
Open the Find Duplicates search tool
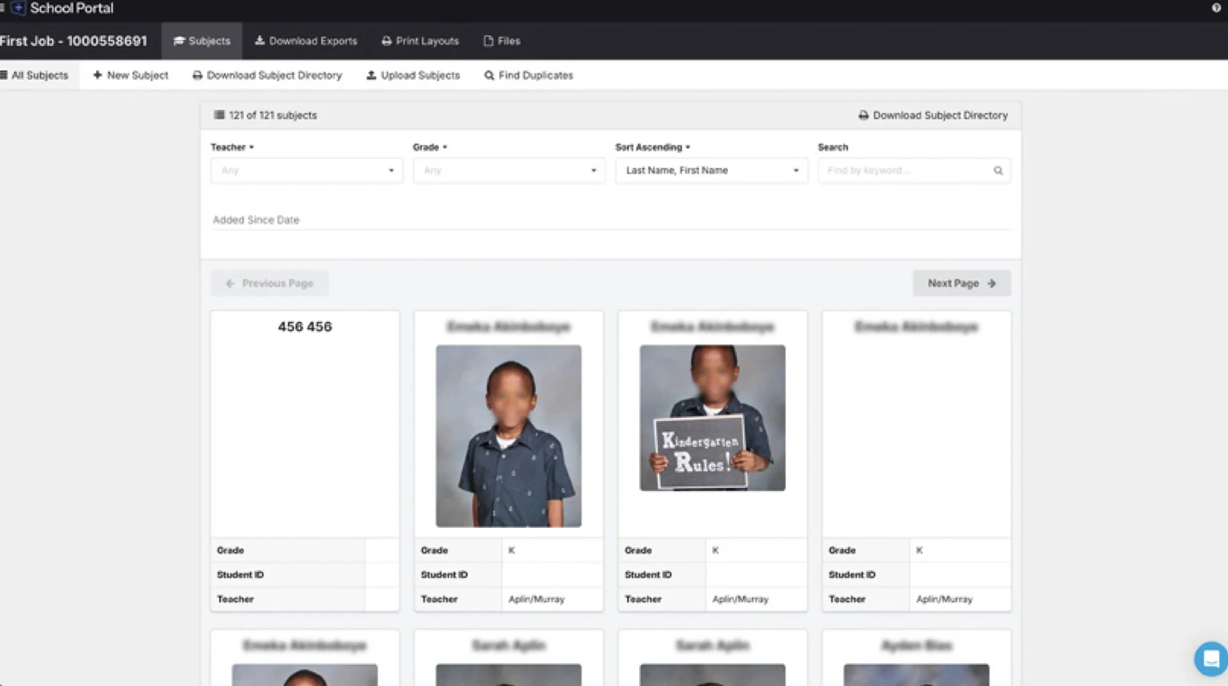click(x=529, y=75)
